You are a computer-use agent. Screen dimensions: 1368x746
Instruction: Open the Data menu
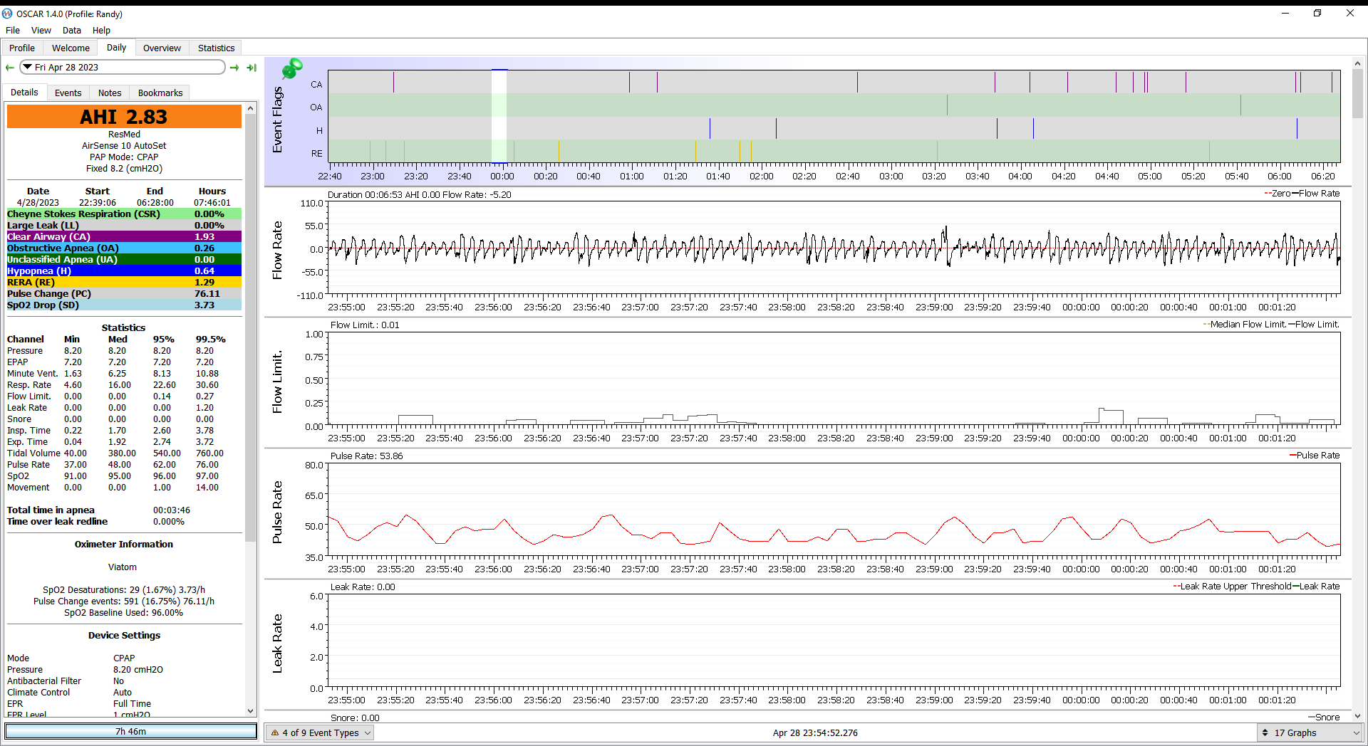click(x=71, y=31)
